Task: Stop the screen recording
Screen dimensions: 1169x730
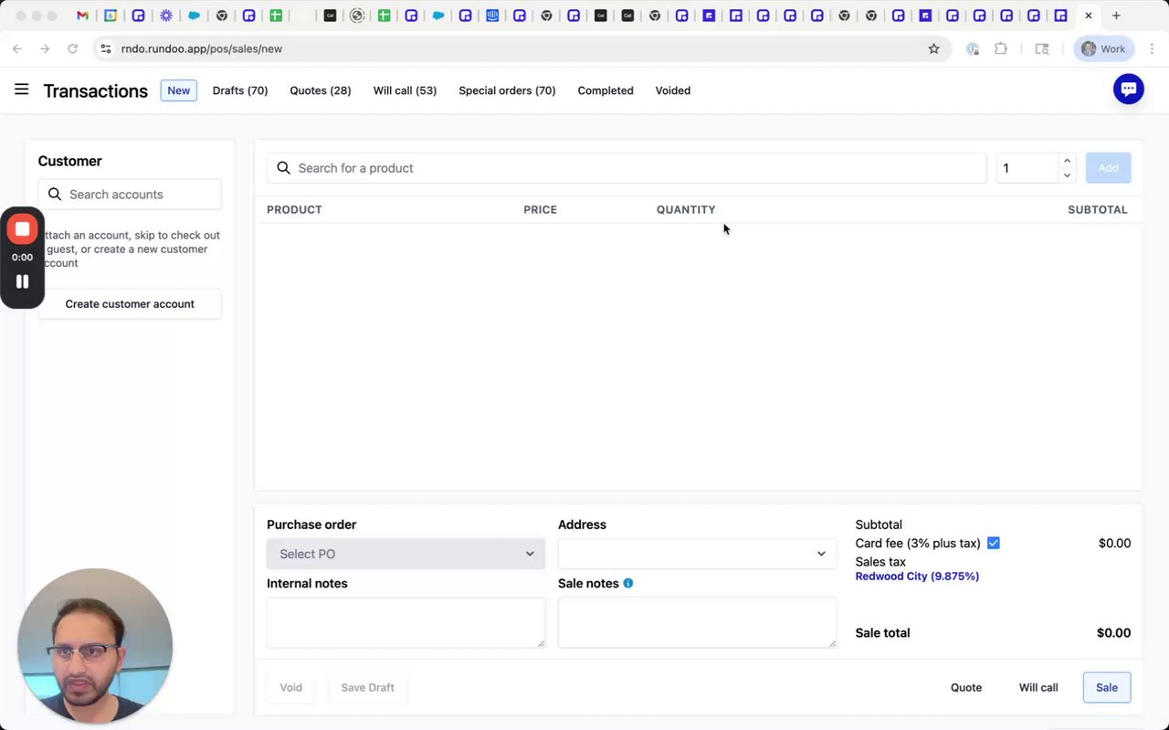Action: click(22, 228)
